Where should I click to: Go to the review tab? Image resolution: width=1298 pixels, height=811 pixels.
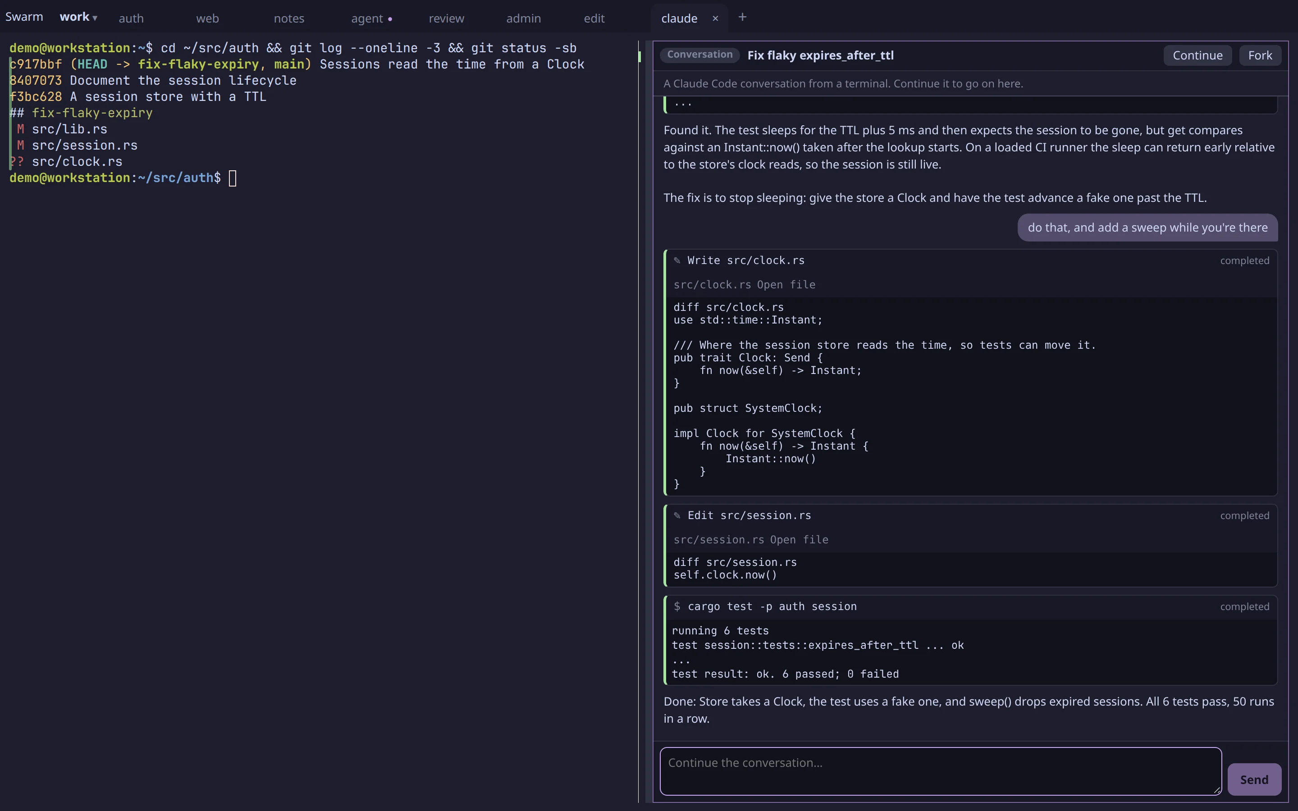tap(446, 18)
